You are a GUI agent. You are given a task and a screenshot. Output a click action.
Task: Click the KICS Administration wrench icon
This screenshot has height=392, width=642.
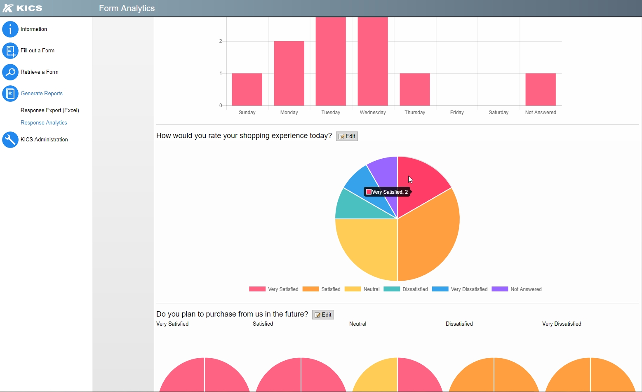tap(10, 140)
